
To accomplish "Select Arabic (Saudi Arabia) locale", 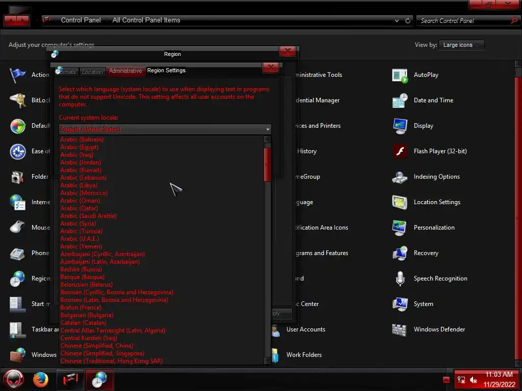I will coord(162,216).
